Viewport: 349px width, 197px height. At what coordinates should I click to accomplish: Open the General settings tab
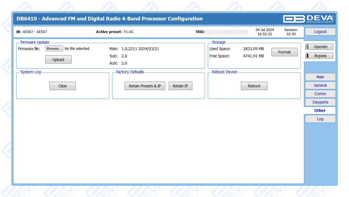pyautogui.click(x=320, y=85)
